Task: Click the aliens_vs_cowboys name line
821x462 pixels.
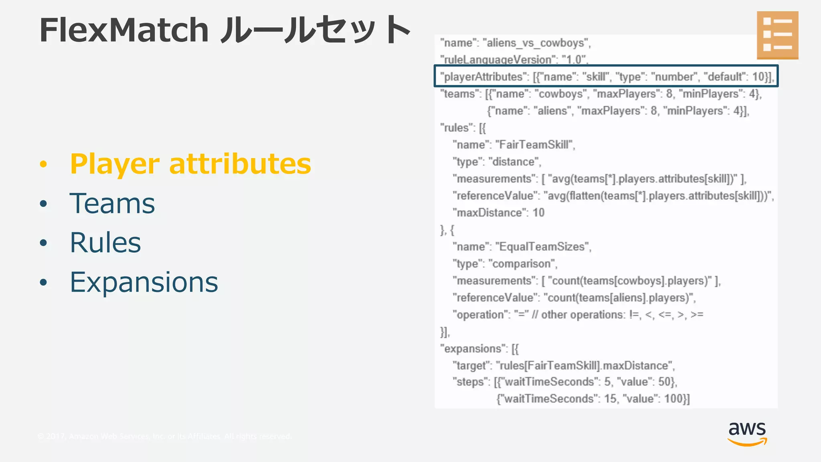Action: [x=516, y=43]
